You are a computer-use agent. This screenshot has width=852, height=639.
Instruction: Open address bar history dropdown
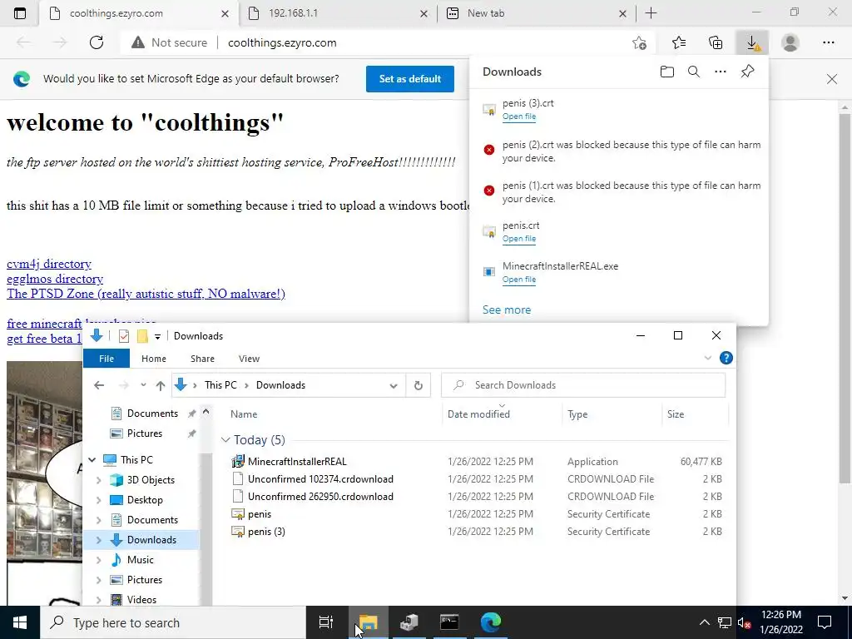[394, 386]
